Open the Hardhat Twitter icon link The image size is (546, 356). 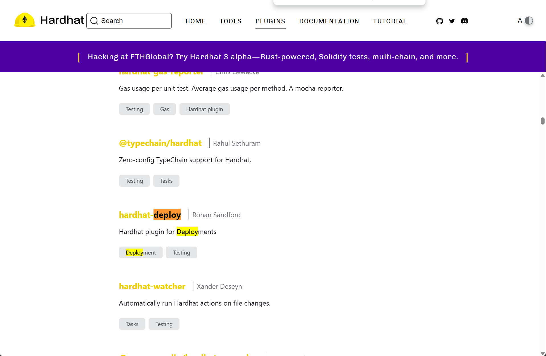click(x=452, y=21)
